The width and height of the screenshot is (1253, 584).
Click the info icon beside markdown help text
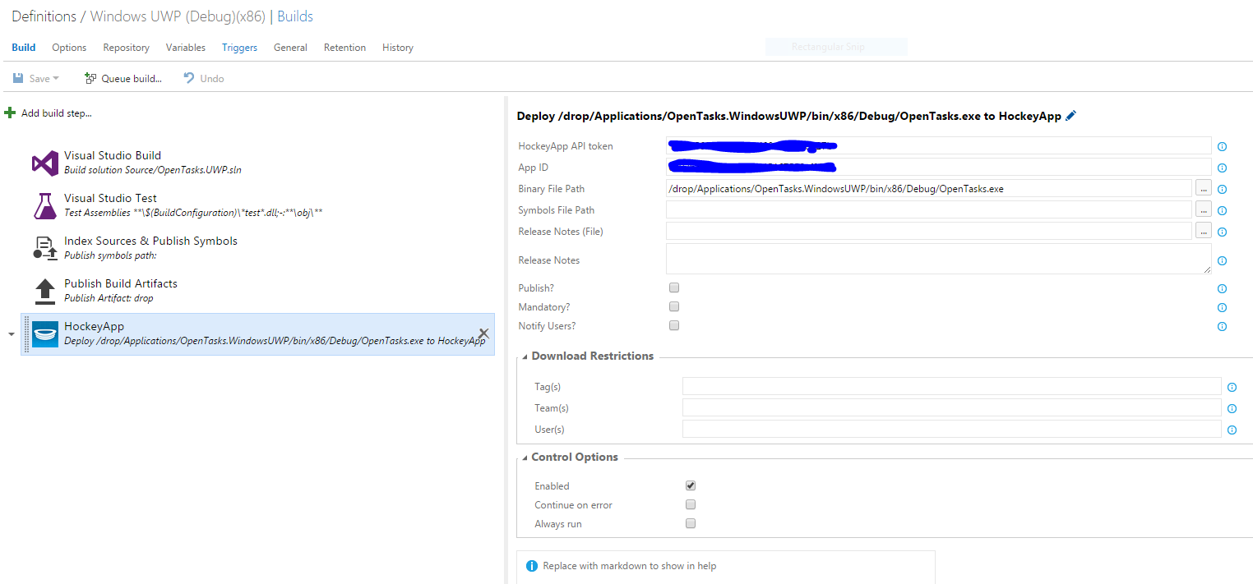pos(532,566)
